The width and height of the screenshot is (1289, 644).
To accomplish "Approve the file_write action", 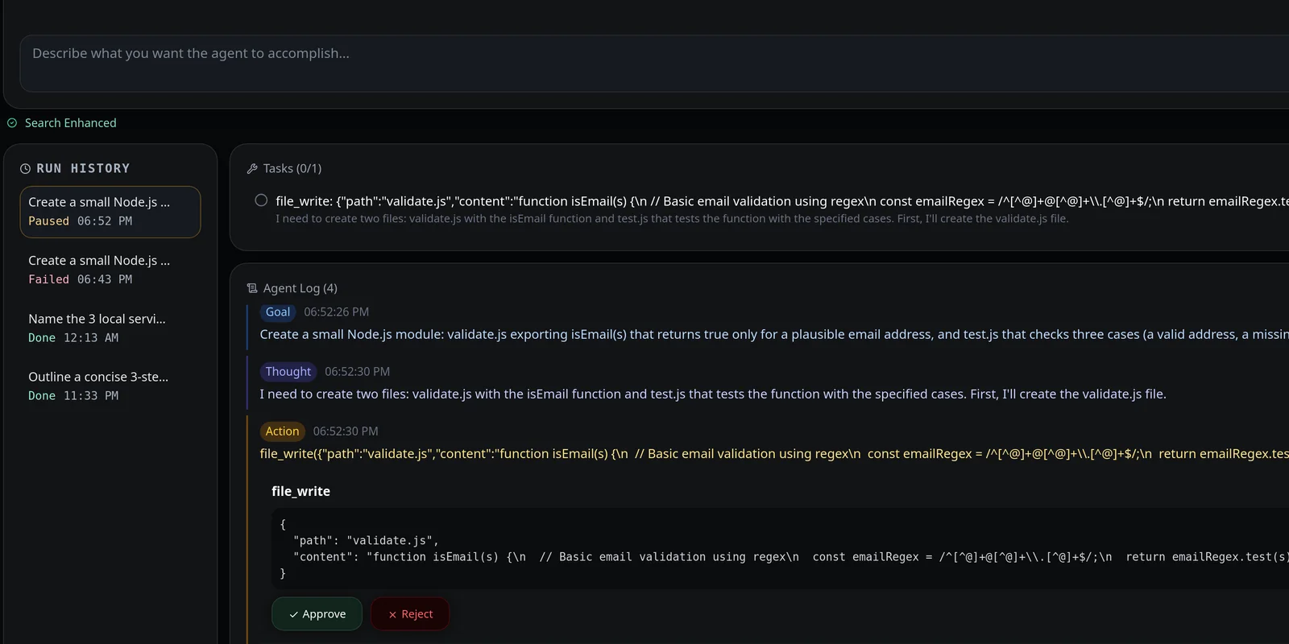I will [317, 614].
